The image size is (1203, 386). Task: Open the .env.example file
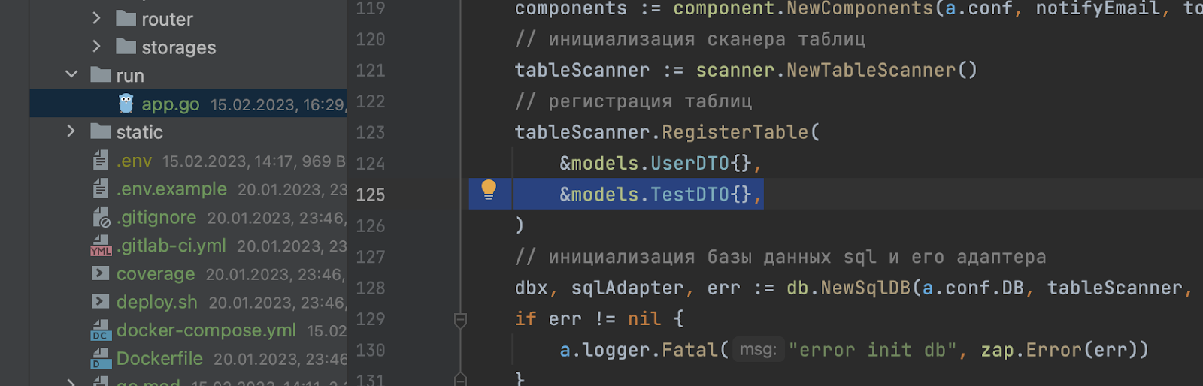[171, 189]
